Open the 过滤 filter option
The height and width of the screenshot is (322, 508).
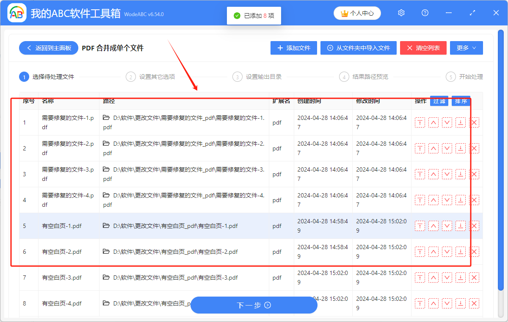(439, 101)
